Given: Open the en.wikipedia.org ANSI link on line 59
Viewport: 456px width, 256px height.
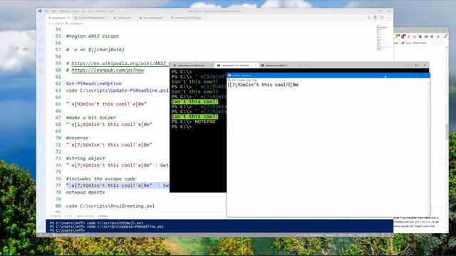Looking at the screenshot, I should (x=120, y=63).
